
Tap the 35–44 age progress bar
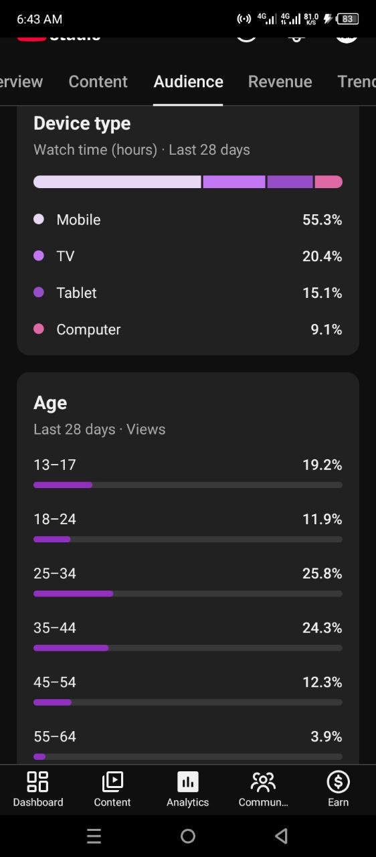point(188,648)
